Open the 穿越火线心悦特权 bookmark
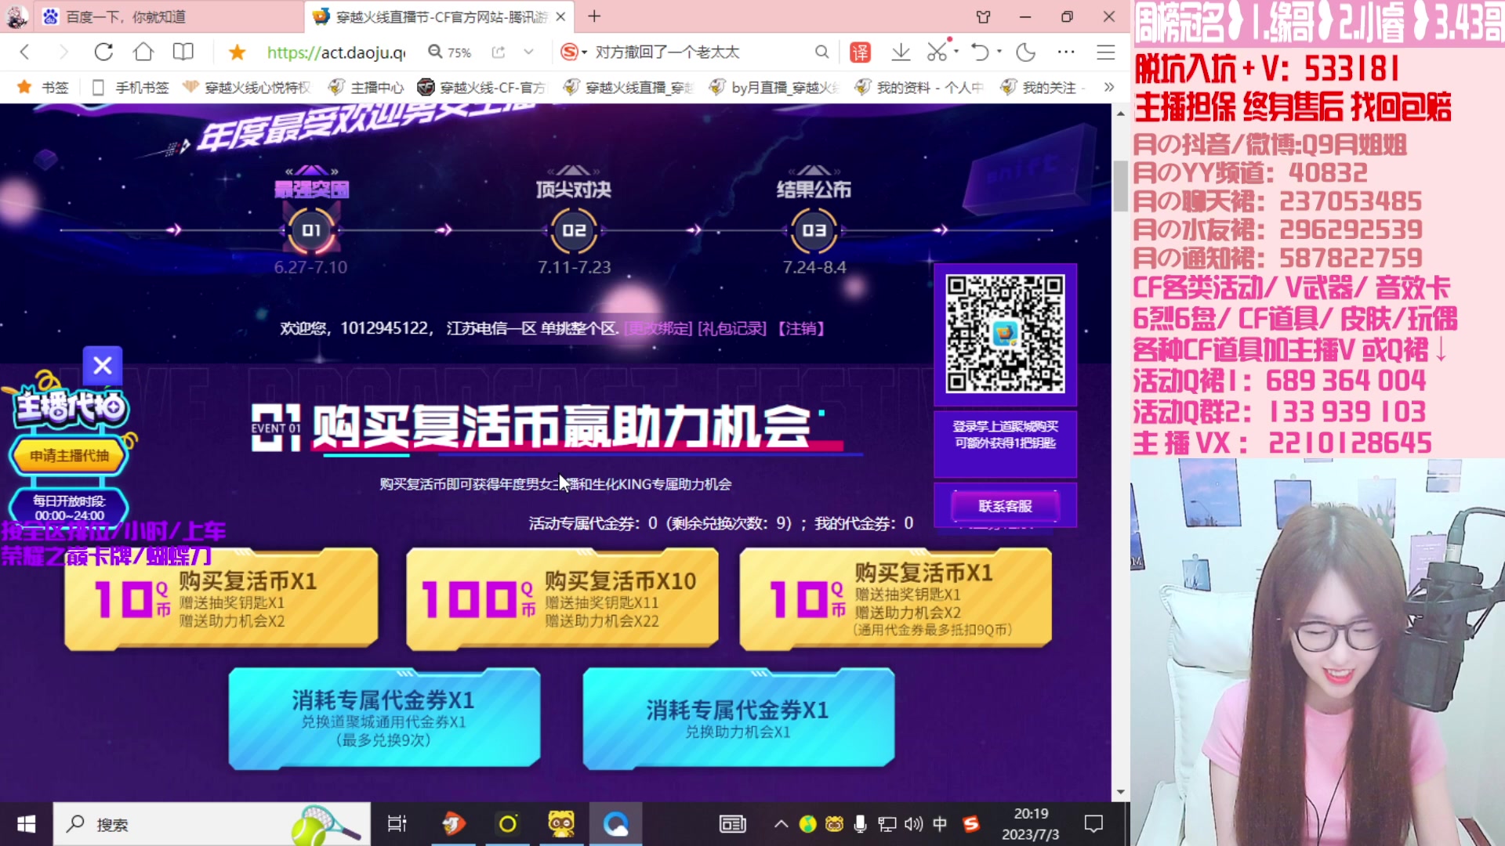Screen dimensions: 1505x846 click(x=246, y=87)
